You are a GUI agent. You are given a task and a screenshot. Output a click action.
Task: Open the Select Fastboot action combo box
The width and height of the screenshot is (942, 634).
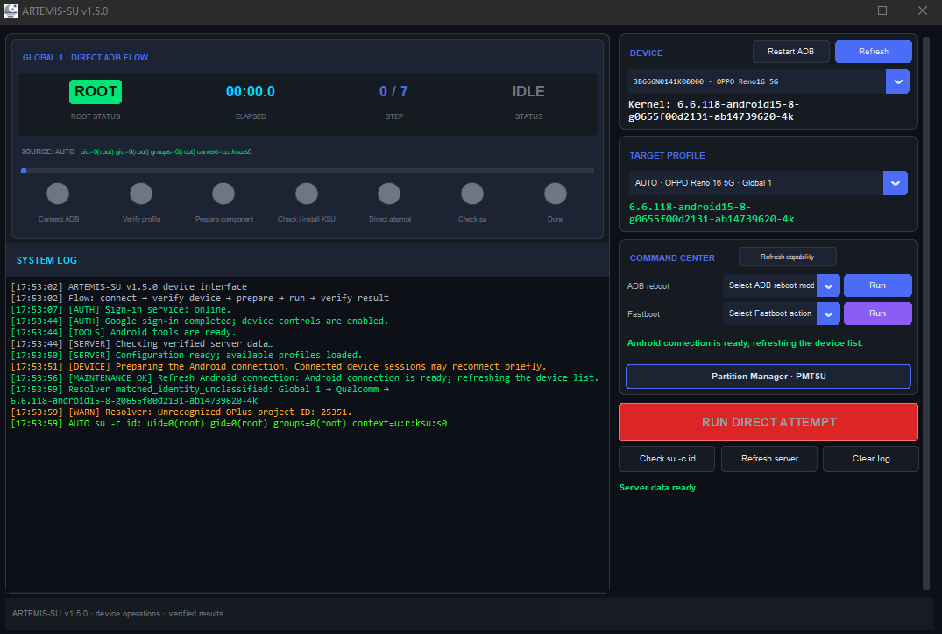782,313
